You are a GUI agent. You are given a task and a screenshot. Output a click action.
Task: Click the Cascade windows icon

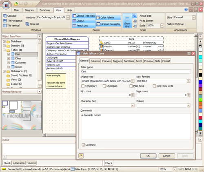pyautogui.click(x=5, y=16)
